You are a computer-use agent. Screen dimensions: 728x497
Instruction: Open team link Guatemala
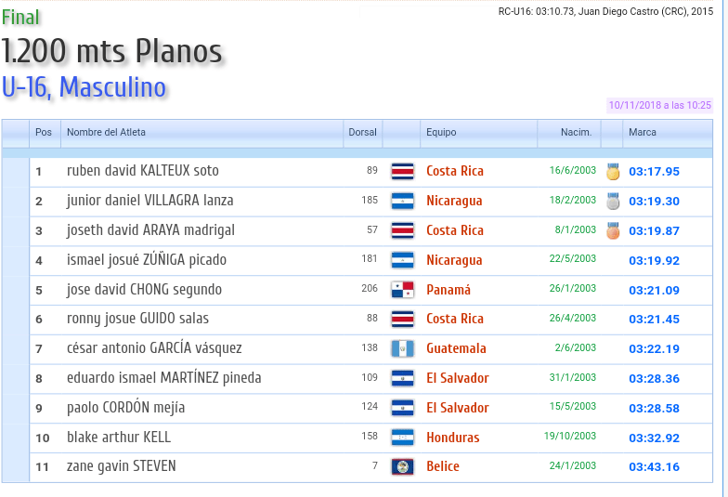pyautogui.click(x=456, y=349)
